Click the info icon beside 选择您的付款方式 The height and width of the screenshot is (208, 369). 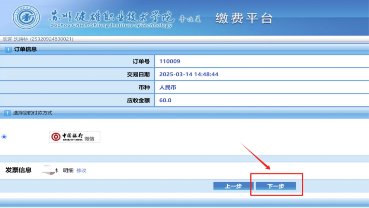(7, 113)
